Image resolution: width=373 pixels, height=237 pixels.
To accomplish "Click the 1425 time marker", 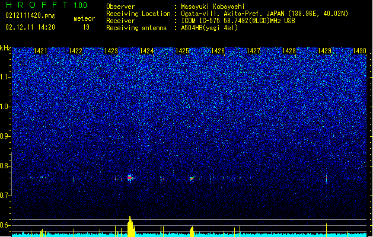I will pos(182,51).
